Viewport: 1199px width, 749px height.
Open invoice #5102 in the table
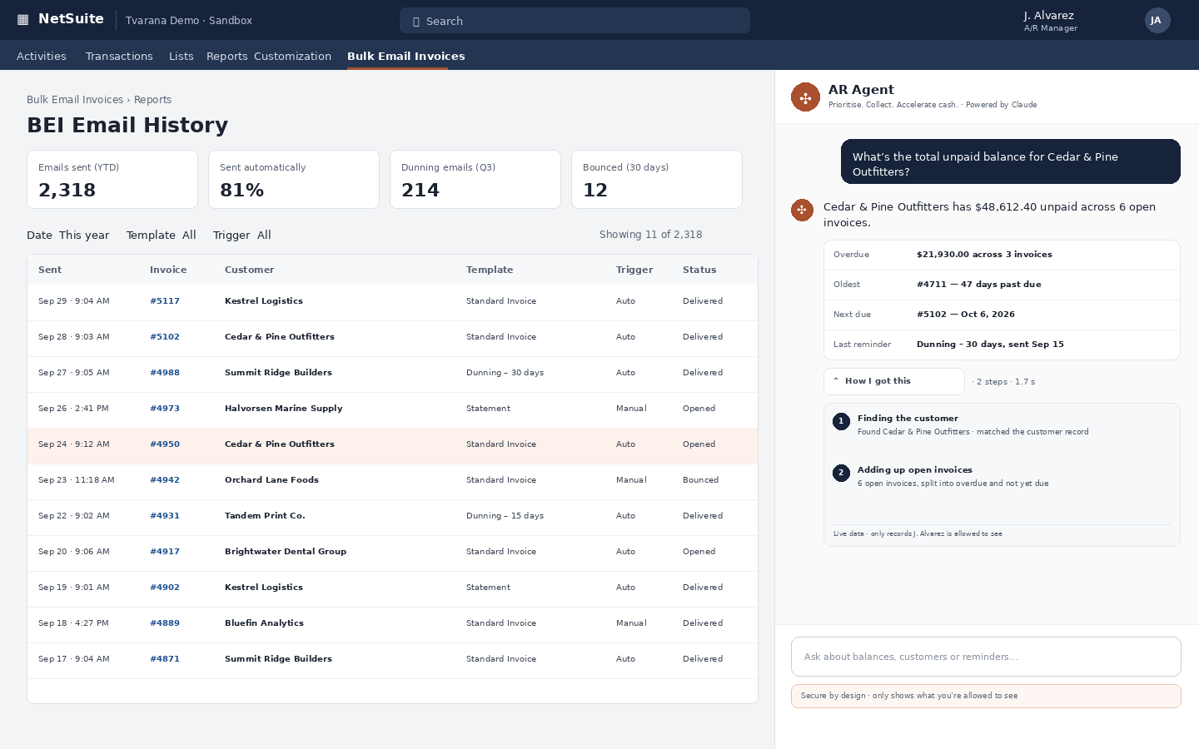(165, 337)
